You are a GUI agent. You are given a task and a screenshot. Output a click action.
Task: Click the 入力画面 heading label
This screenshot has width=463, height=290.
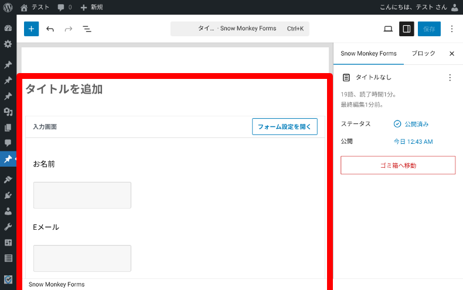coord(45,127)
